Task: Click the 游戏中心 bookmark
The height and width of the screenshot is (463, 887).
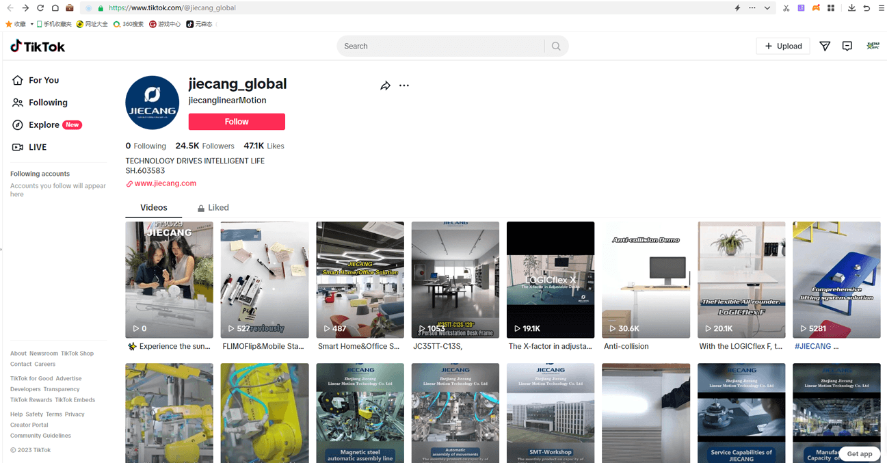Action: click(165, 24)
